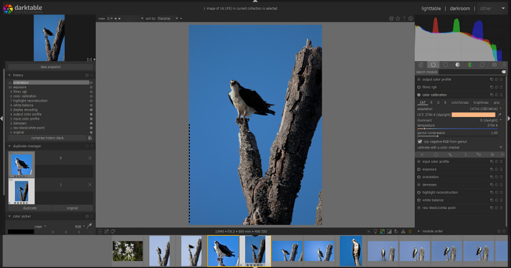Toggle output color profile module
The height and width of the screenshot is (268, 511).
click(x=419, y=79)
